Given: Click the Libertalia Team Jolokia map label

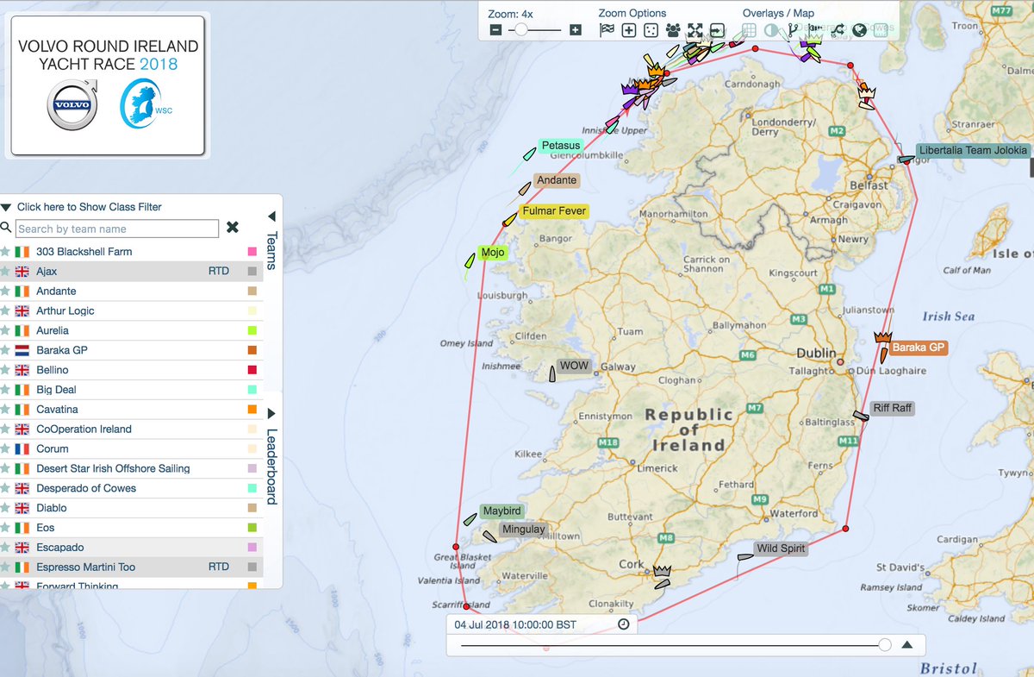Looking at the screenshot, I should coord(973,150).
